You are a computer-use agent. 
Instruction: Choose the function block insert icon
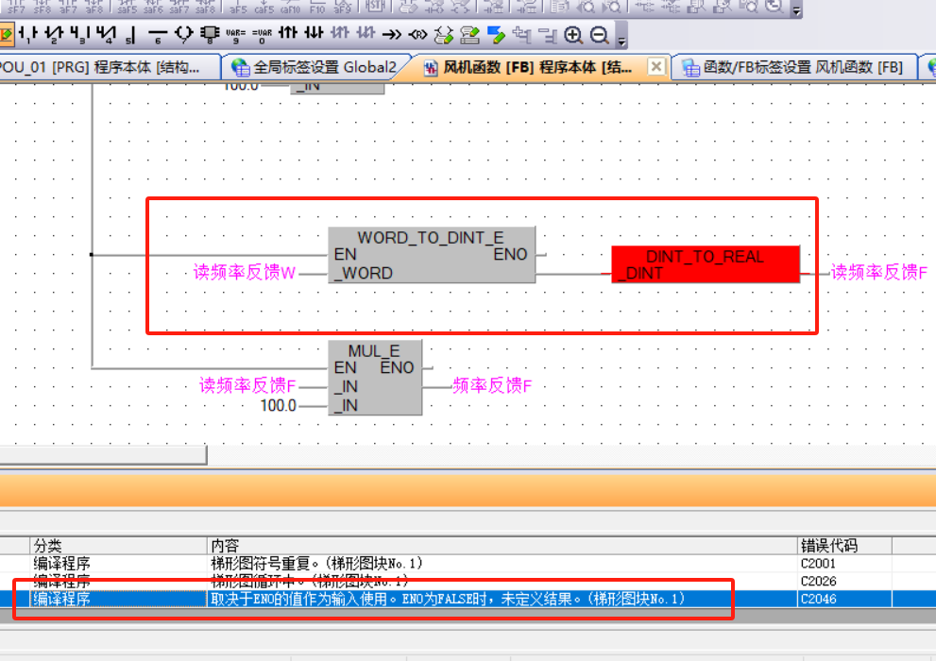click(x=209, y=36)
